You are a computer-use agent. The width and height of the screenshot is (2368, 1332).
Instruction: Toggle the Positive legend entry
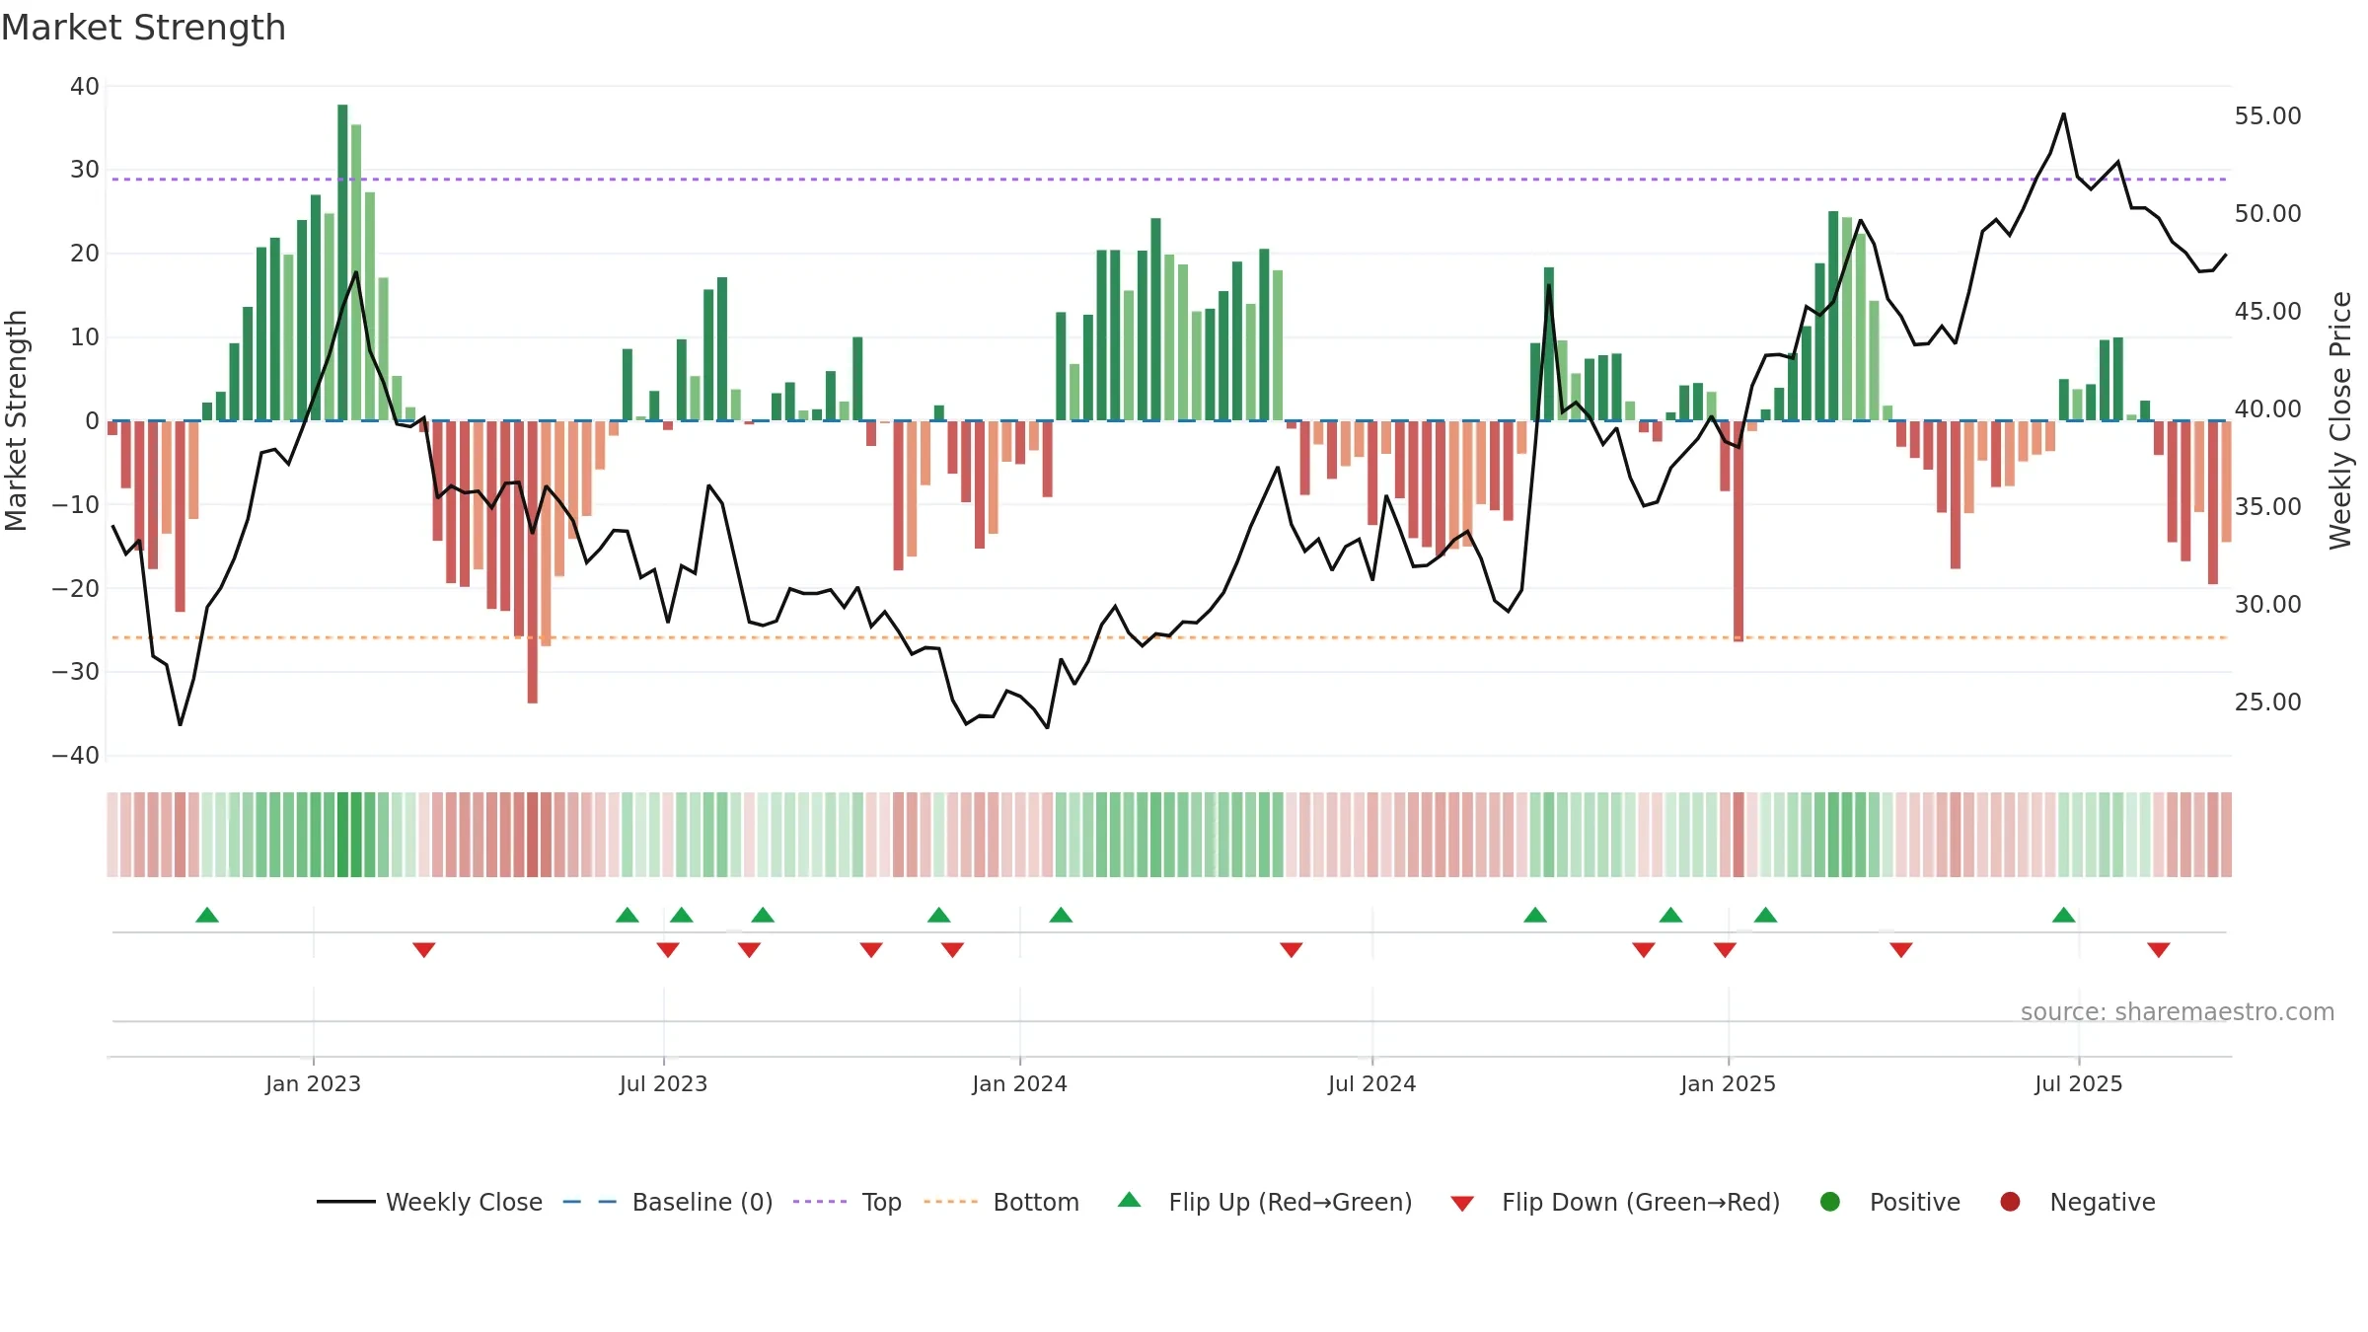(1889, 1202)
